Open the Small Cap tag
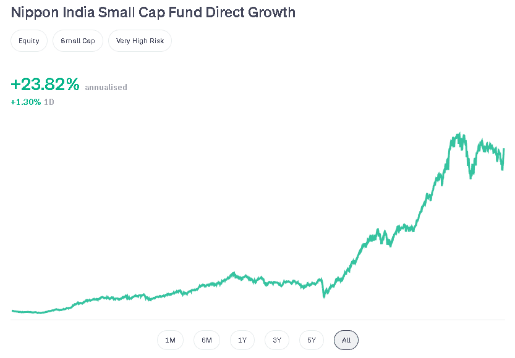 click(78, 41)
